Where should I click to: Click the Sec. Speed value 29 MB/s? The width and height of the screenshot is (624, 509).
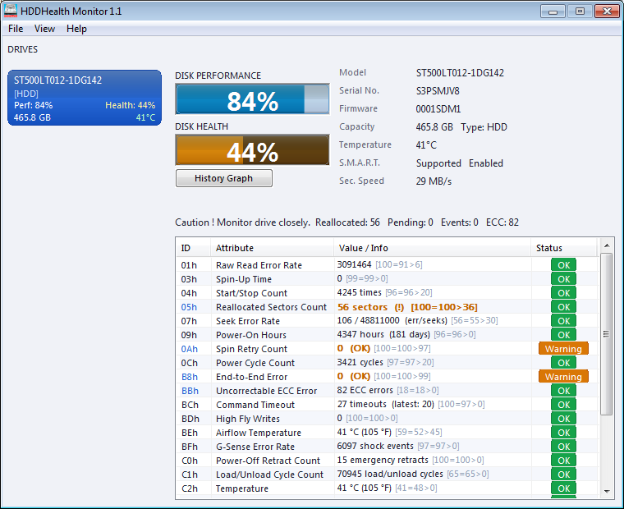[434, 181]
